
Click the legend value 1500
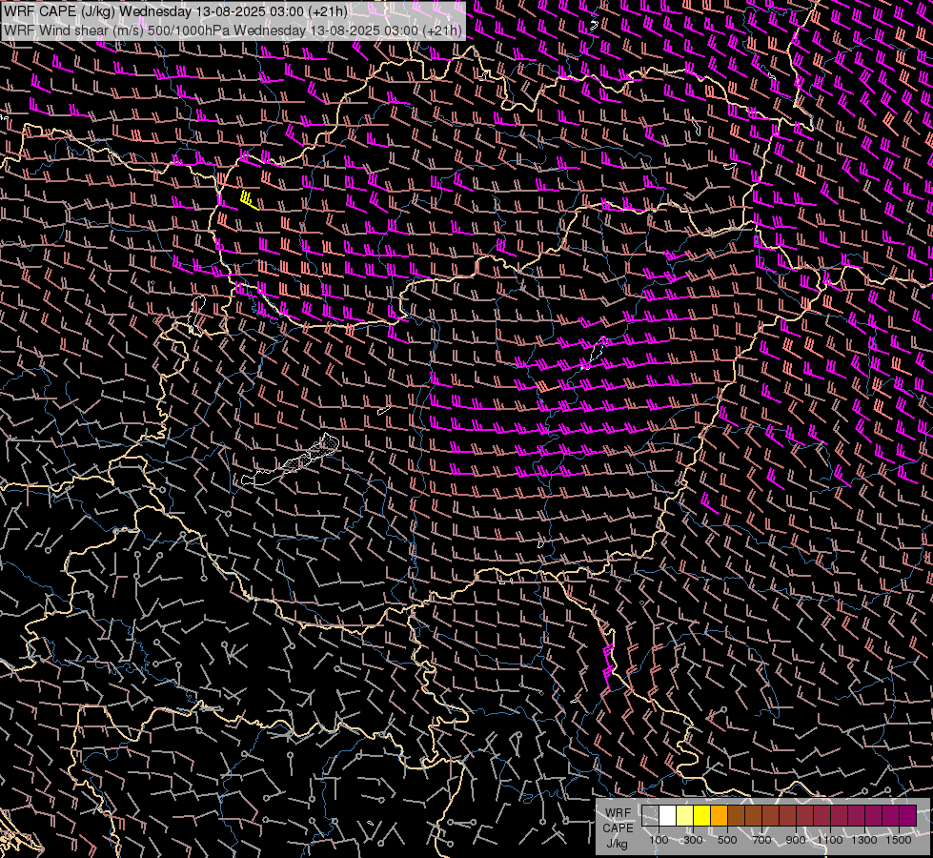(x=899, y=840)
